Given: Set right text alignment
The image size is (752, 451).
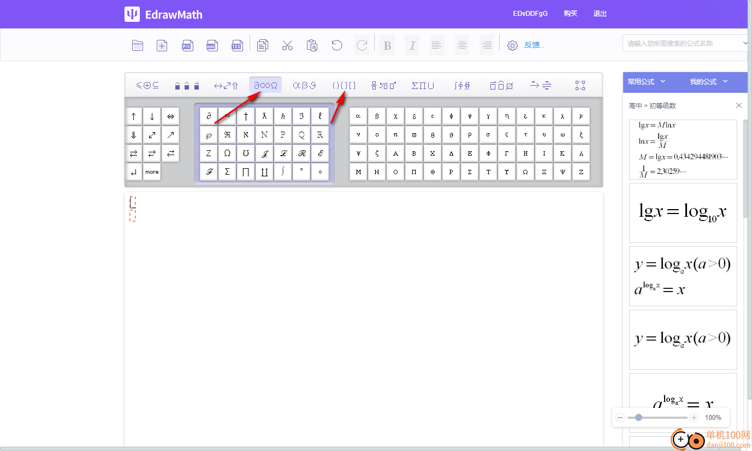Looking at the screenshot, I should point(487,45).
